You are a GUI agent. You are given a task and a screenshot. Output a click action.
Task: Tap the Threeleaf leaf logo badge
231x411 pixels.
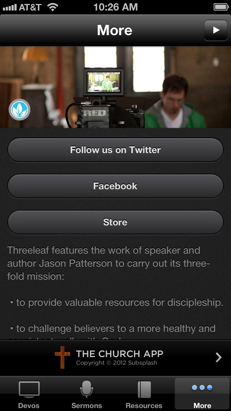pos(19,110)
